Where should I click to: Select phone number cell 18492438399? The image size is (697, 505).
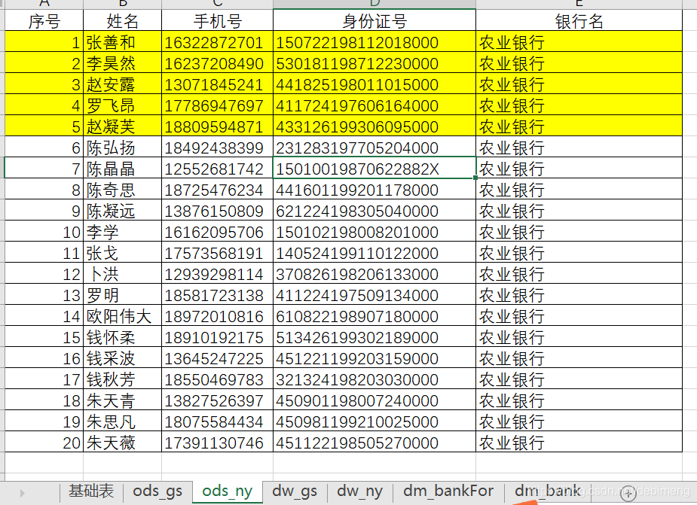coord(217,147)
